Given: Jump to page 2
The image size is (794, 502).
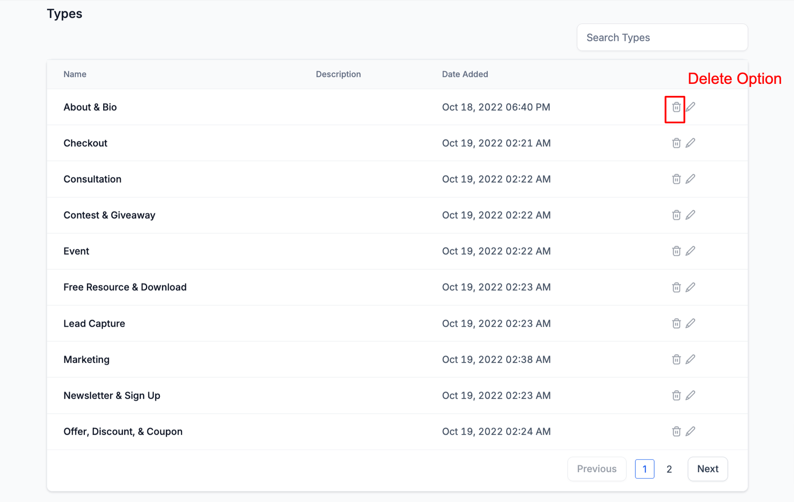Looking at the screenshot, I should click(x=669, y=469).
